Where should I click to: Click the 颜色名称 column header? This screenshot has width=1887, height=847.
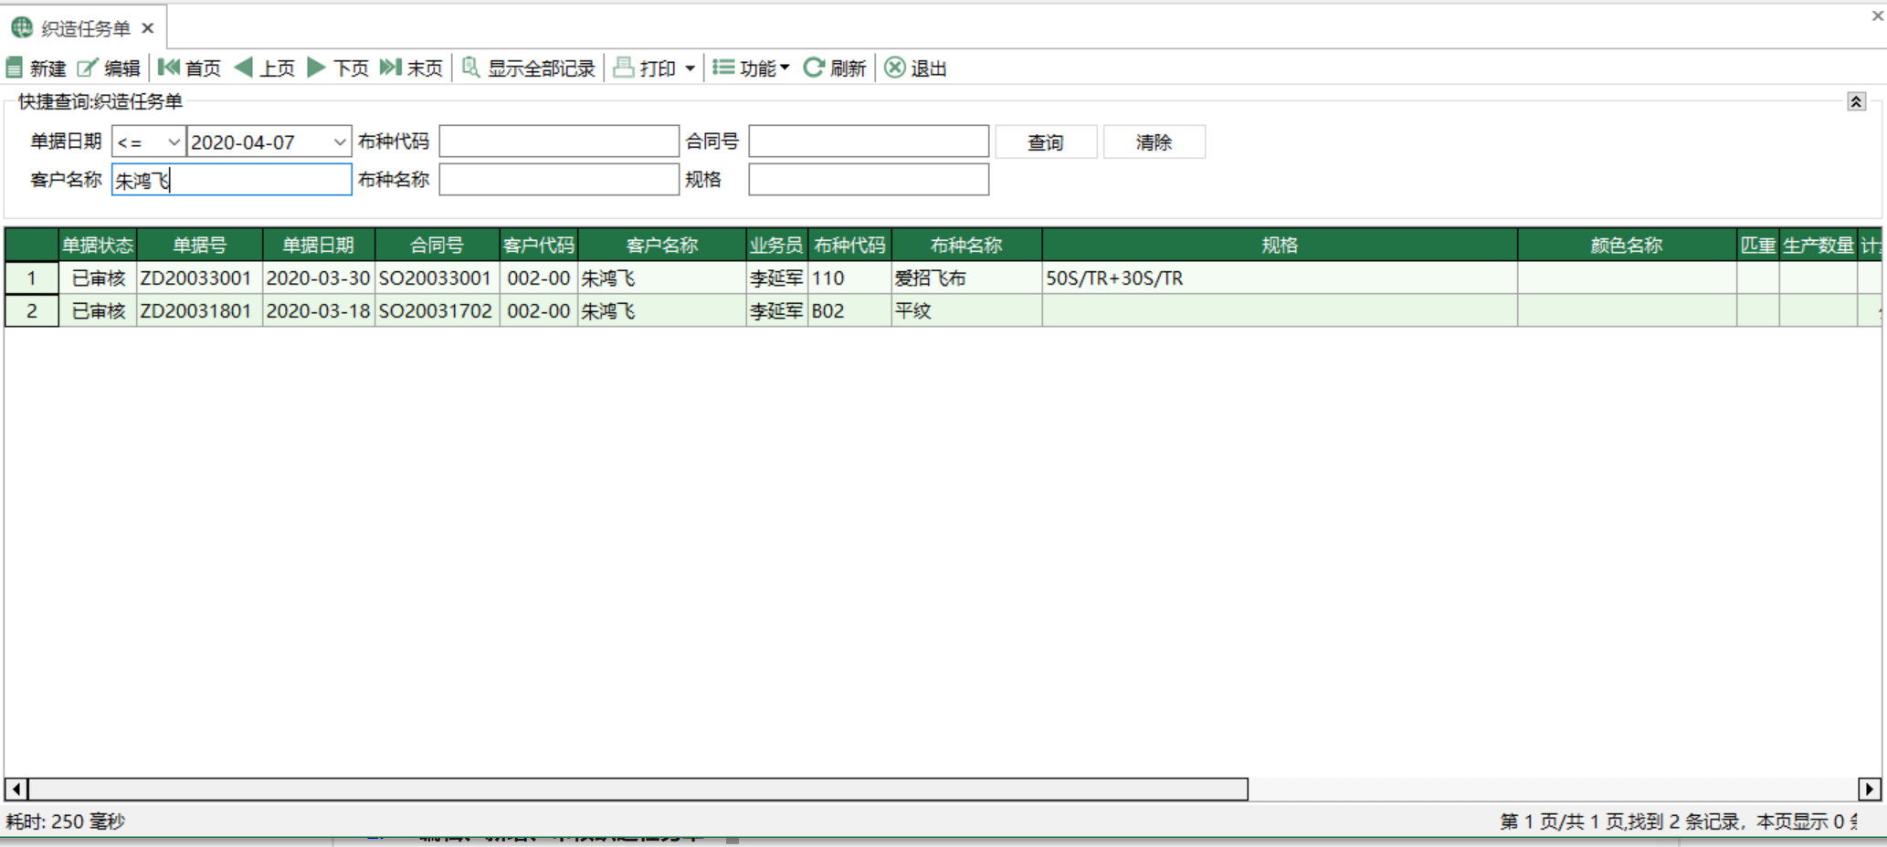click(1627, 245)
